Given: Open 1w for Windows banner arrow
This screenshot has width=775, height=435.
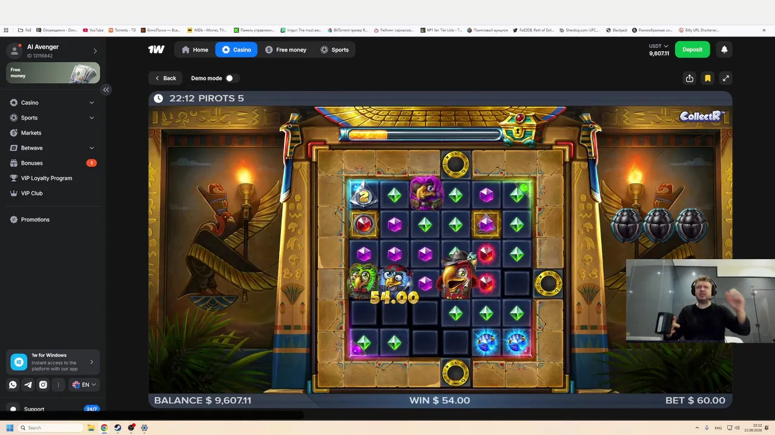Looking at the screenshot, I should (91, 362).
